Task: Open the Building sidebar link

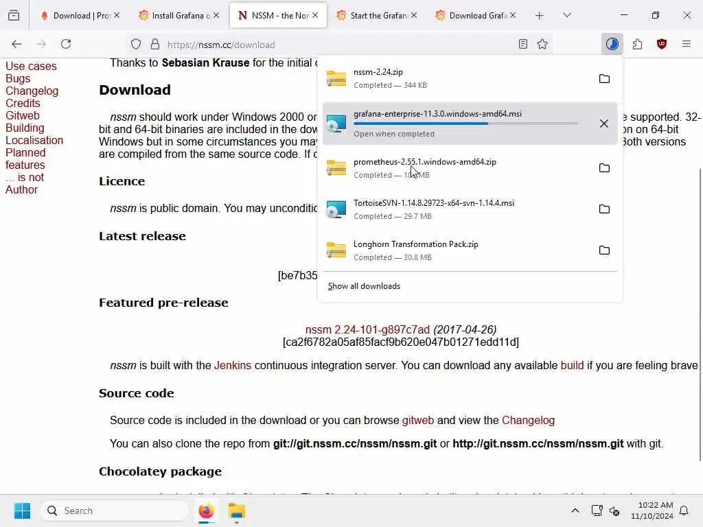Action: click(25, 128)
